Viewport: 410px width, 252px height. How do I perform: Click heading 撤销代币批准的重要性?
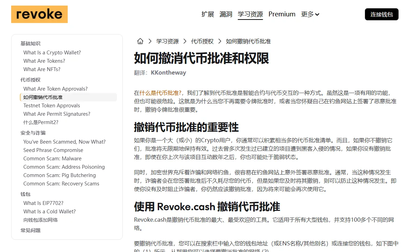tap(186, 127)
